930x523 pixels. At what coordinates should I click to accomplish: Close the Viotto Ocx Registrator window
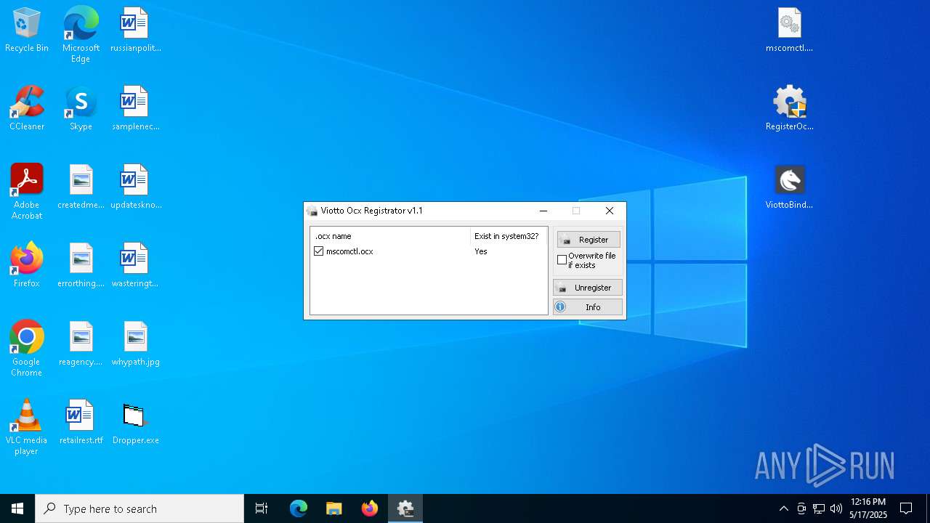[610, 211]
